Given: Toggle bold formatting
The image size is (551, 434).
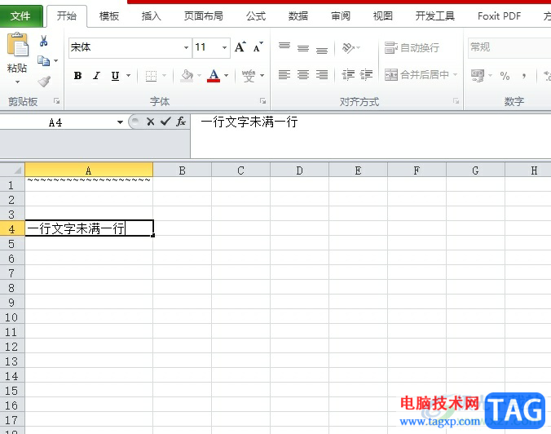Looking at the screenshot, I should click(77, 75).
